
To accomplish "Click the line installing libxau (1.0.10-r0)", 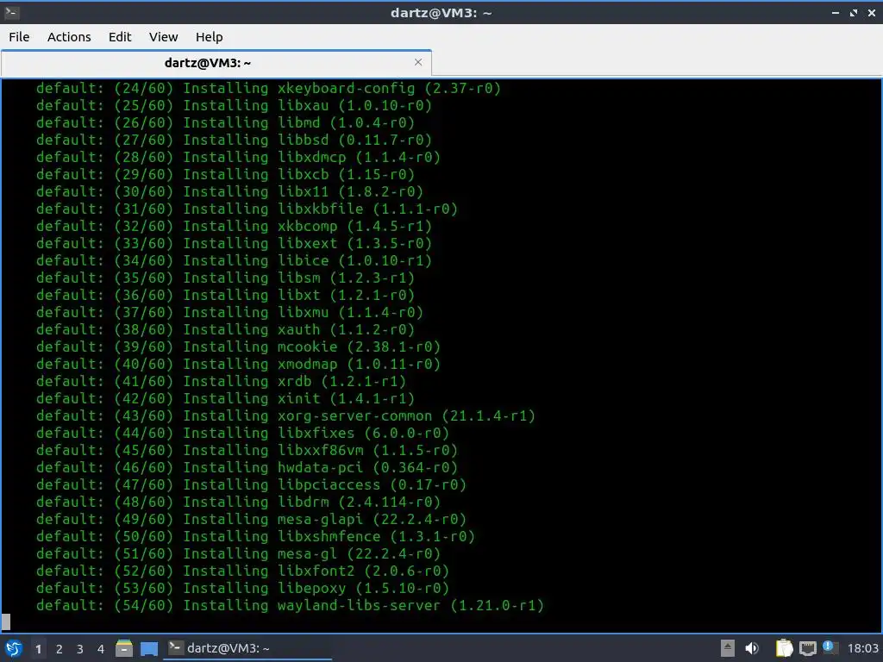I will pyautogui.click(x=234, y=106).
